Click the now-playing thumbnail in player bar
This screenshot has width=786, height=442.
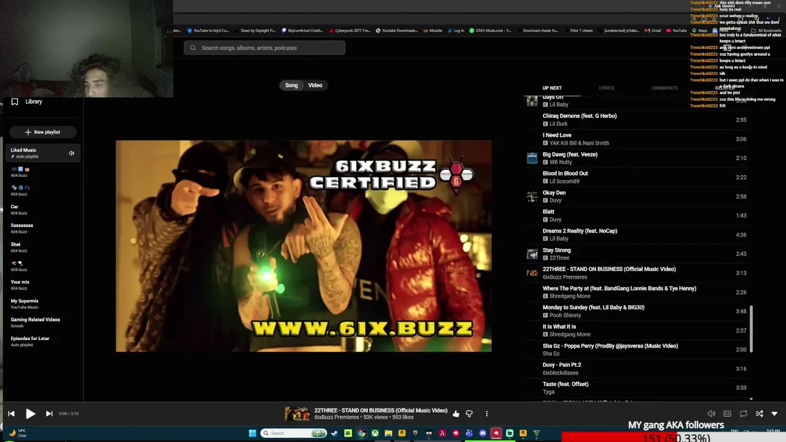297,414
